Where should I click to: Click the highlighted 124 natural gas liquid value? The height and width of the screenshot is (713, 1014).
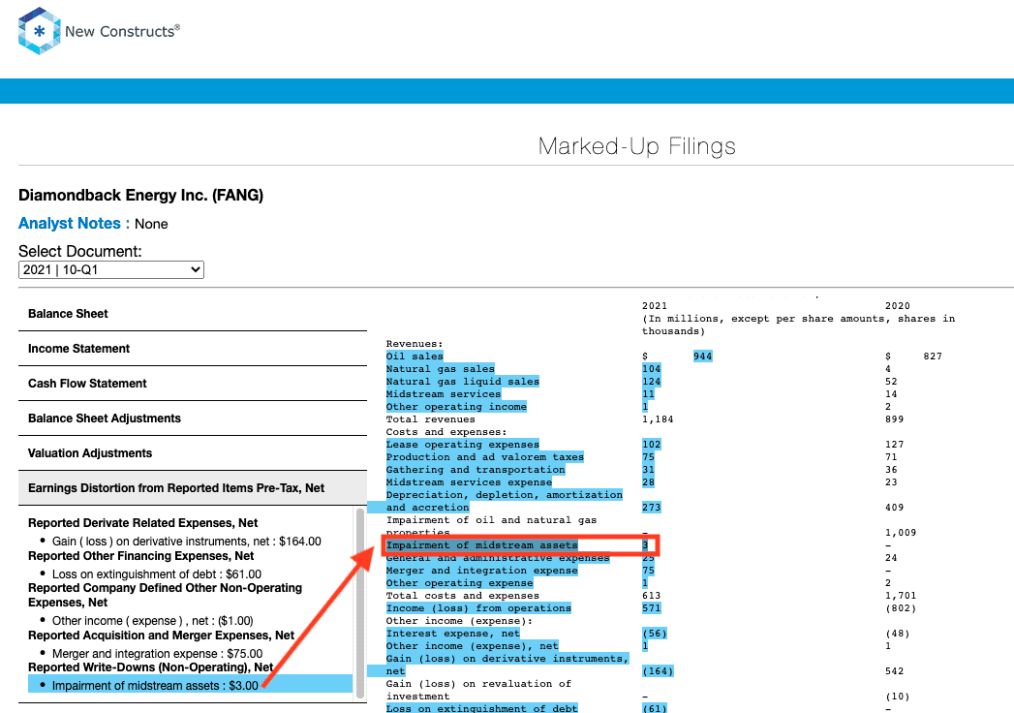[x=651, y=381]
